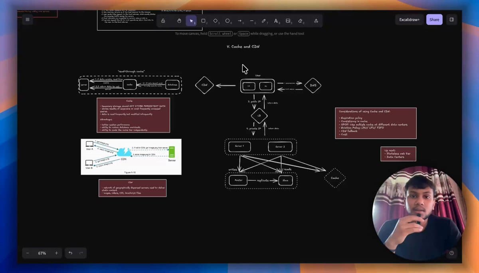The height and width of the screenshot is (273, 479).
Task: Select the User device rounded box
Action: 258,86
